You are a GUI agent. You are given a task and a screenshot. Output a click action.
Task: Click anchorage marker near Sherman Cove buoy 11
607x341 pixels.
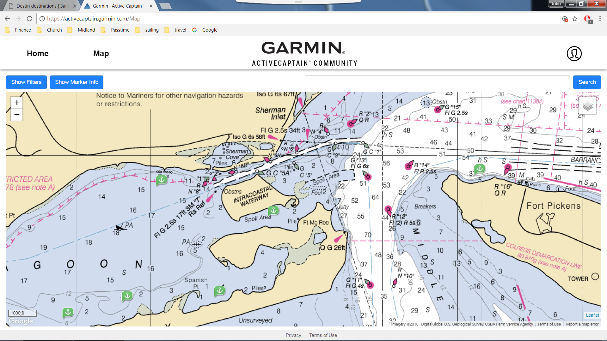[162, 180]
